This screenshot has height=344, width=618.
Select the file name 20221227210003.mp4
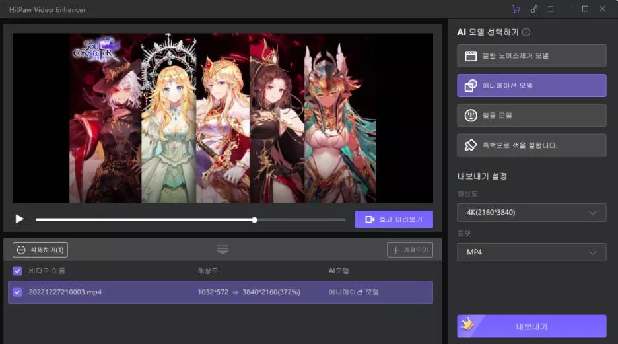(65, 292)
